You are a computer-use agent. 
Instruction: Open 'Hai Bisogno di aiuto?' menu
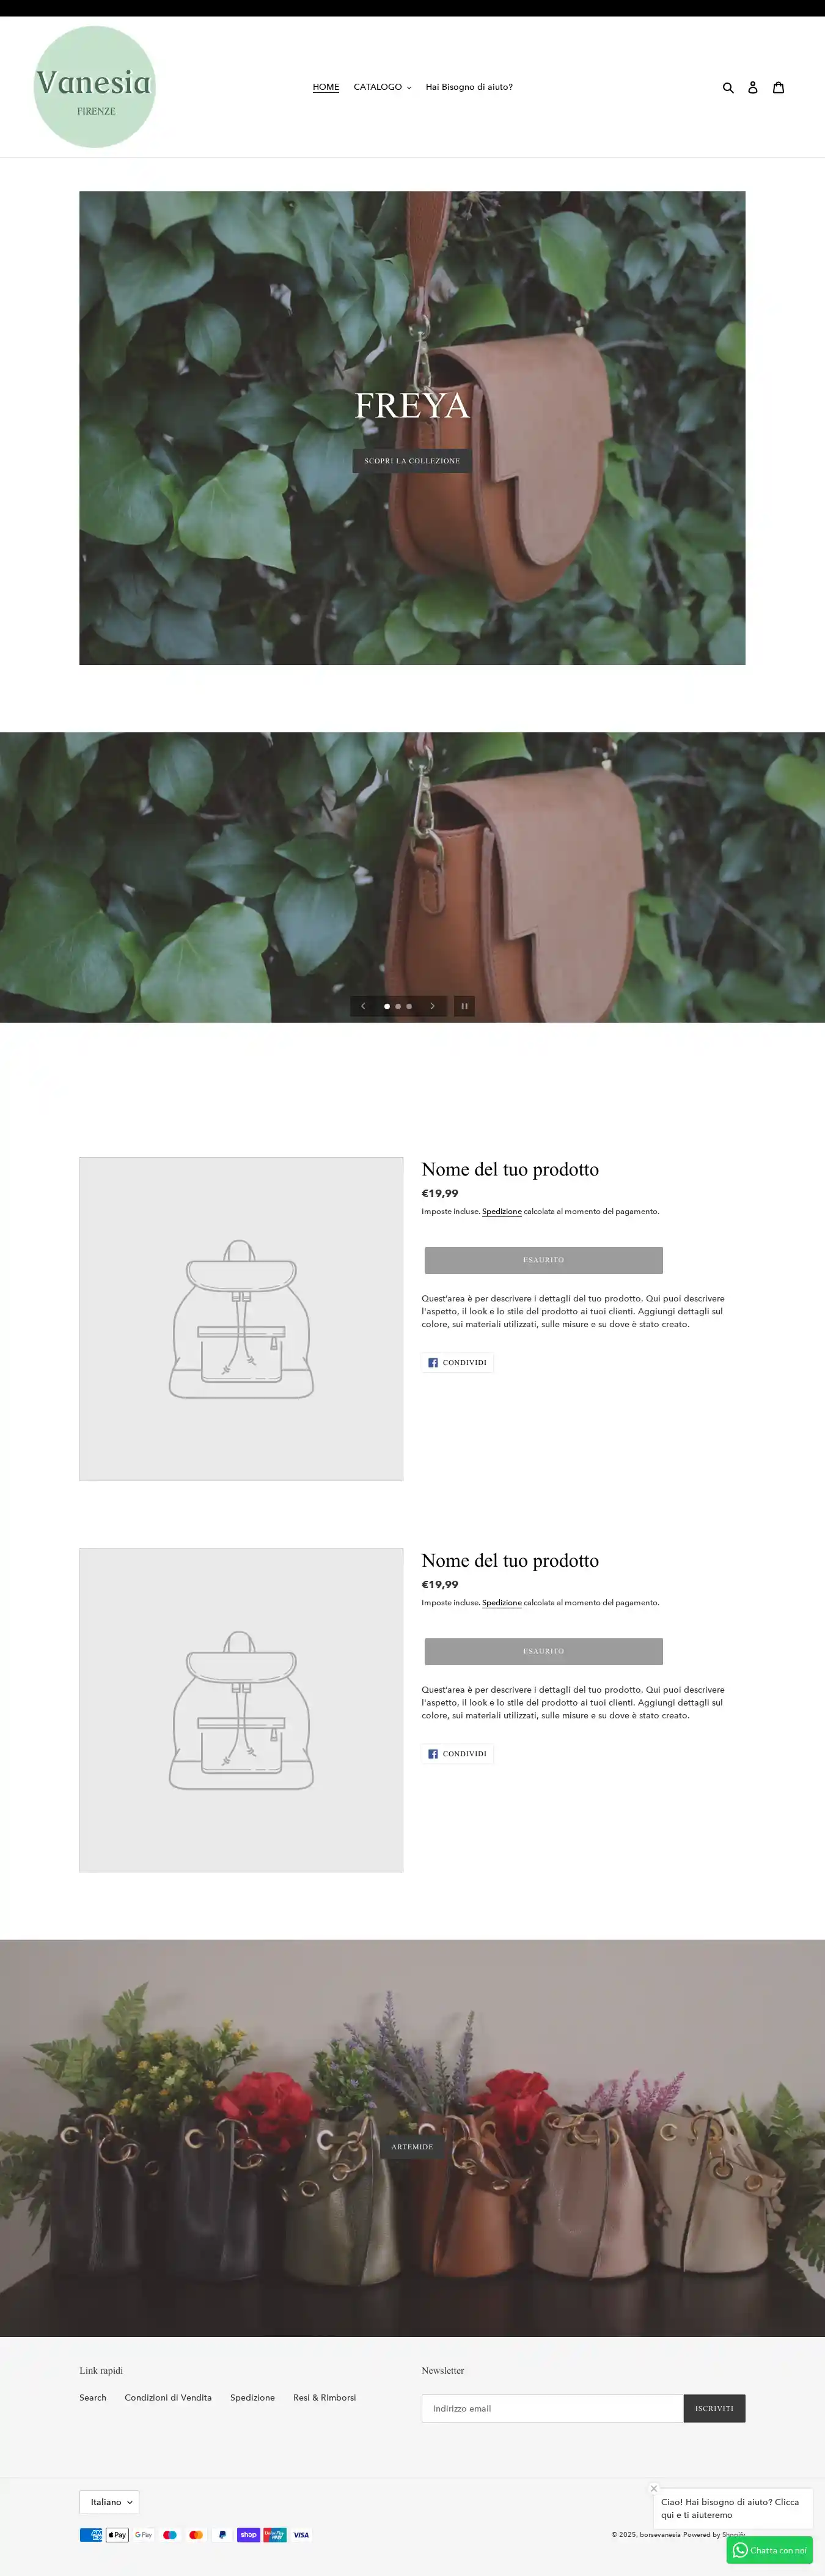[x=469, y=87]
